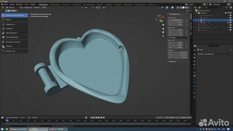Open the Добавить menu in viewport header
The width and height of the screenshot is (233, 131).
[37, 7]
